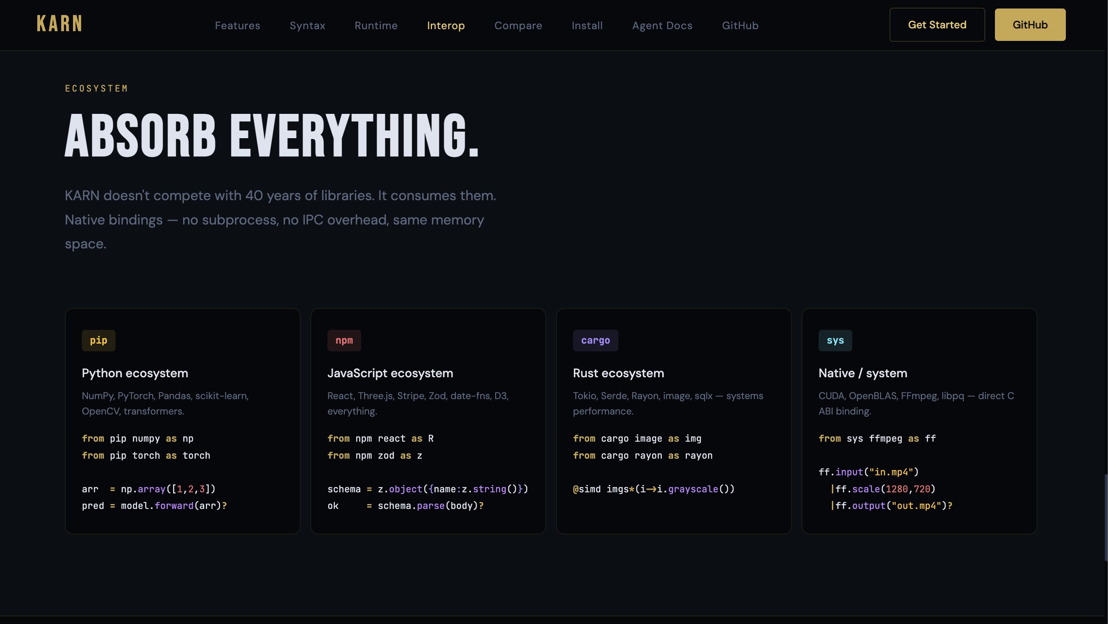
Task: Select the Python ecosystem card title
Action: [135, 373]
